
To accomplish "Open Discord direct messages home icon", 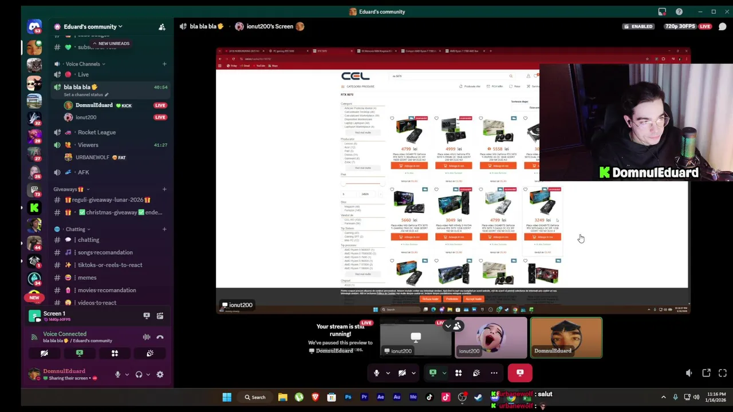I will click(34, 27).
